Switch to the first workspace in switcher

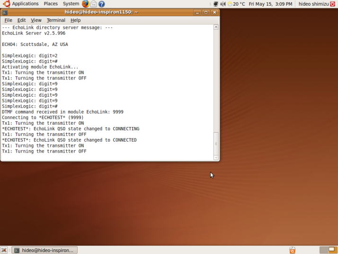click(324, 250)
